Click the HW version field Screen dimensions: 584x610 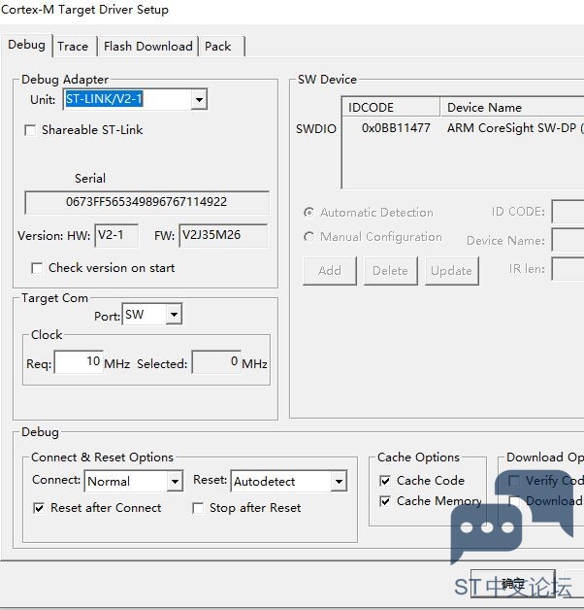(x=116, y=235)
